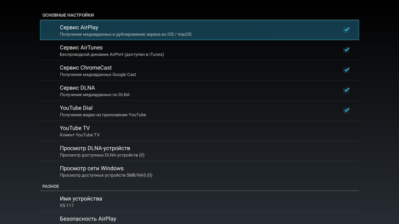
Task: Open Просмотр сети Windows
Action: click(x=199, y=171)
